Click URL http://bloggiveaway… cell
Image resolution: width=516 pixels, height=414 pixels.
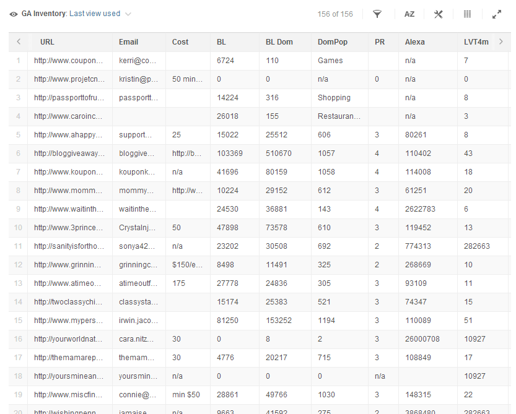(x=69, y=153)
